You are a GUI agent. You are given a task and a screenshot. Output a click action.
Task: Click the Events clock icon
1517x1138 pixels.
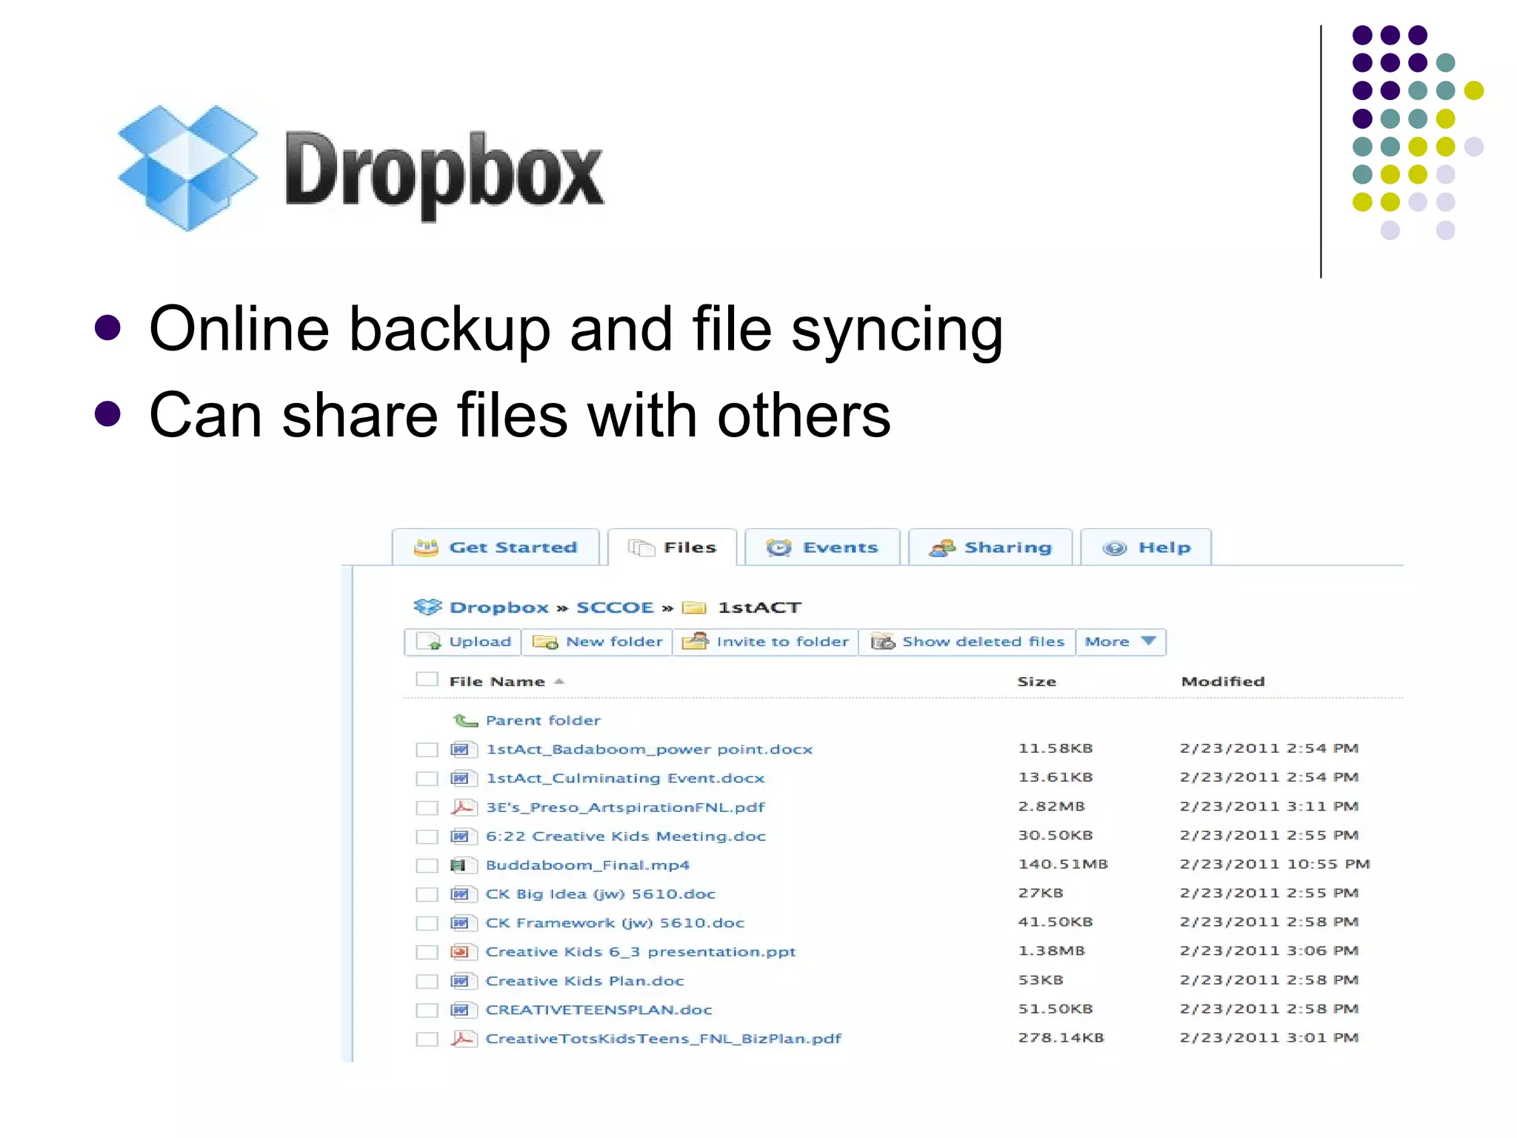pyautogui.click(x=778, y=548)
